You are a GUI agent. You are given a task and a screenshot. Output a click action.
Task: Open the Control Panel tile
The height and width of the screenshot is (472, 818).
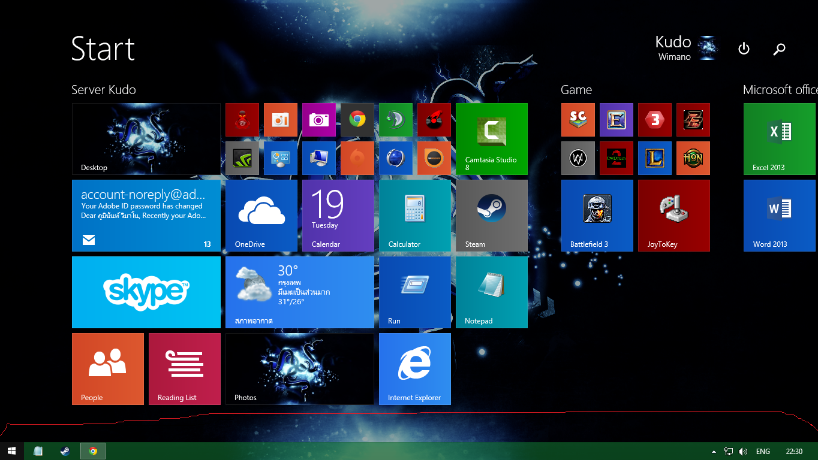tap(281, 158)
